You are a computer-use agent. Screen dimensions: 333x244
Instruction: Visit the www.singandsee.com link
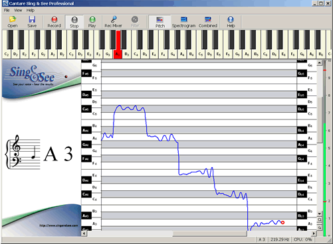click(58, 225)
